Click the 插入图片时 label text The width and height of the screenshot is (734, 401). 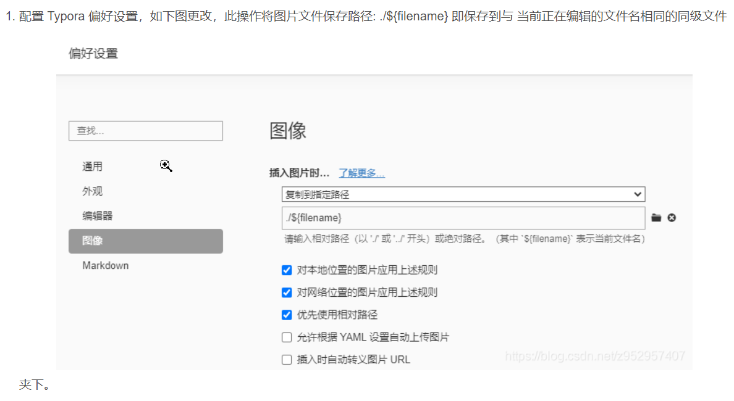[299, 173]
